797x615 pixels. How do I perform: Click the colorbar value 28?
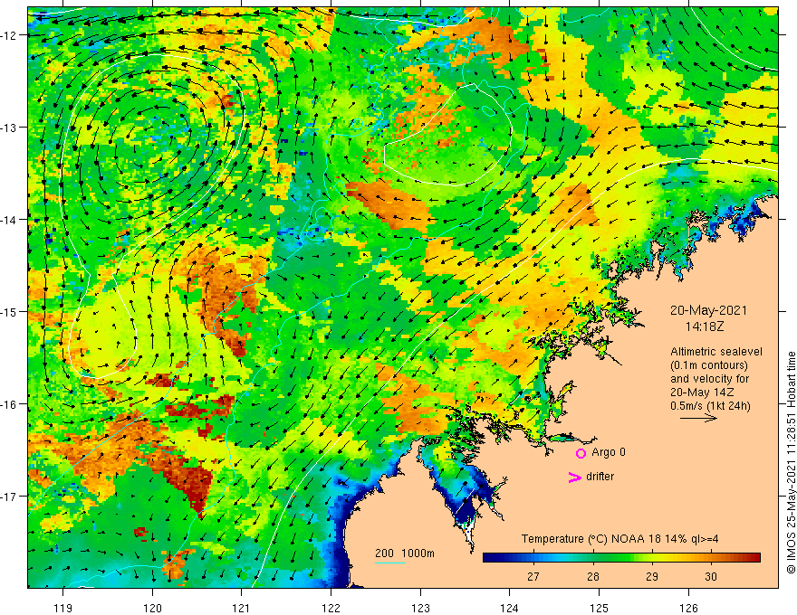click(592, 576)
